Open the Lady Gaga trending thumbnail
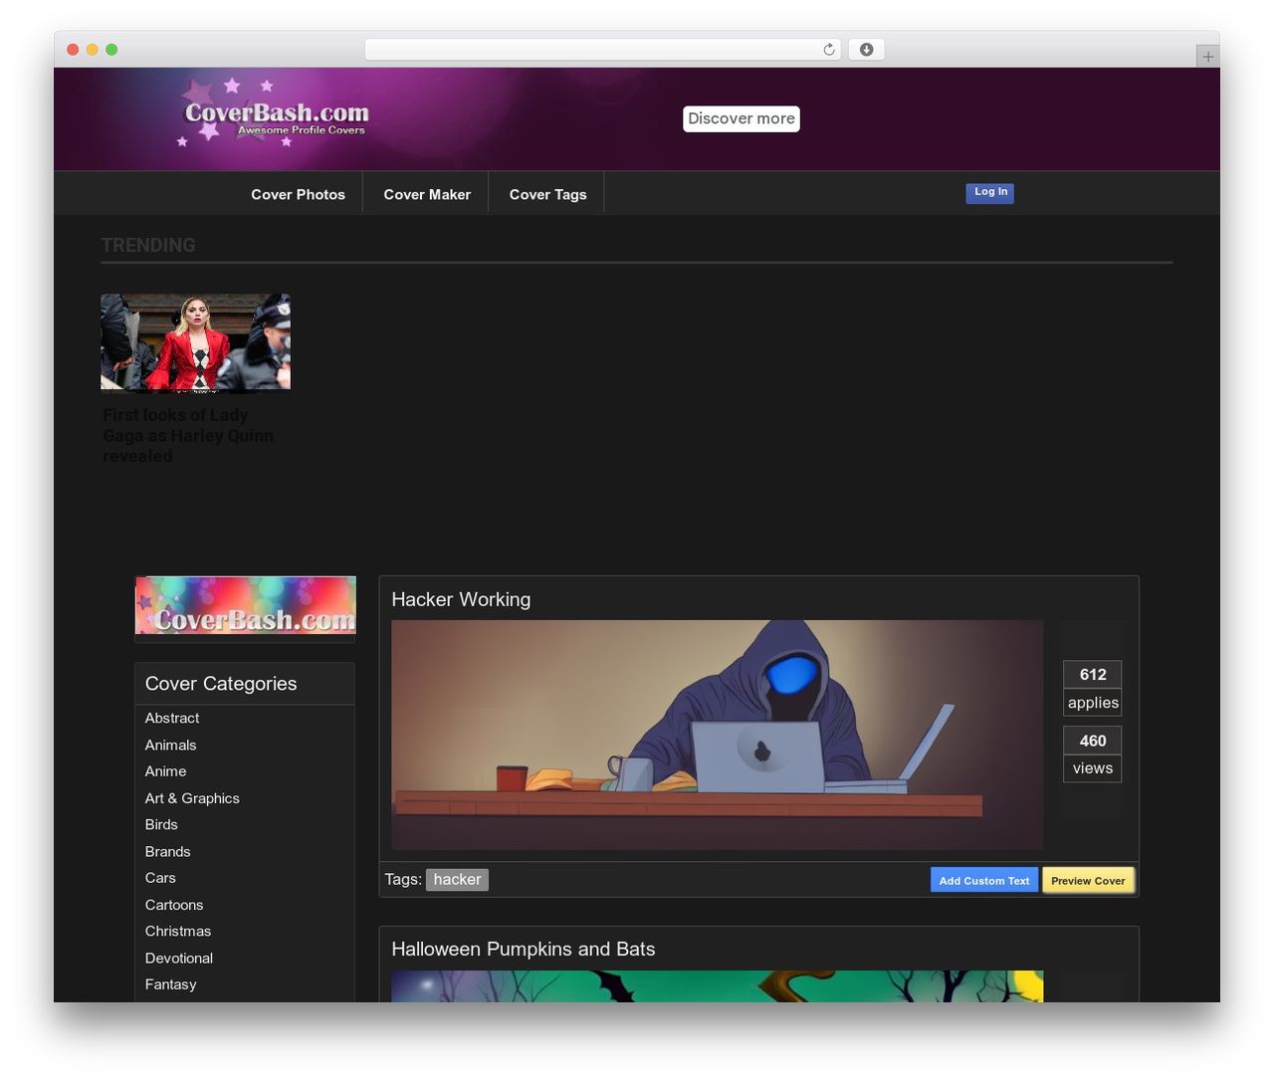 pos(195,341)
